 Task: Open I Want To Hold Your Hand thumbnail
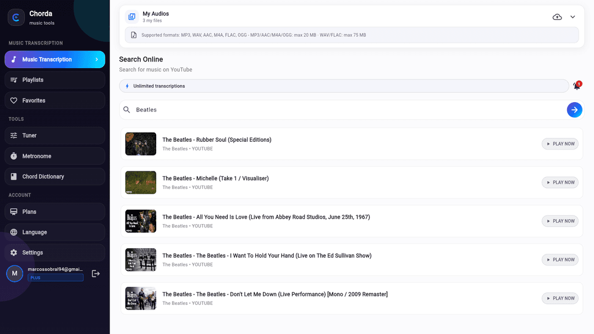(141, 259)
